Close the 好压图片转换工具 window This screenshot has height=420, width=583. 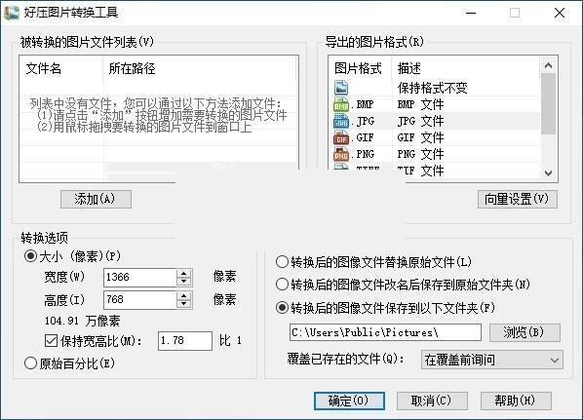click(560, 13)
